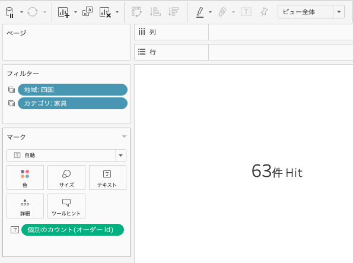Select the 地域: 四国 filter pill

coord(72,90)
